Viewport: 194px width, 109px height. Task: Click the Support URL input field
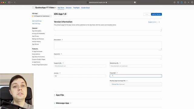click(80, 66)
